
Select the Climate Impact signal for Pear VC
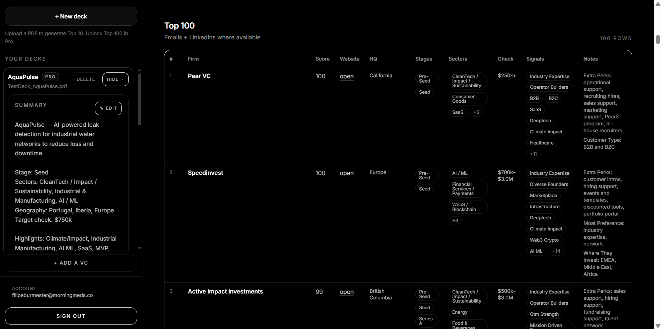click(546, 132)
